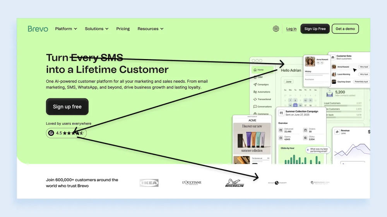Click the large Sign up free button
The height and width of the screenshot is (217, 387).
(67, 107)
